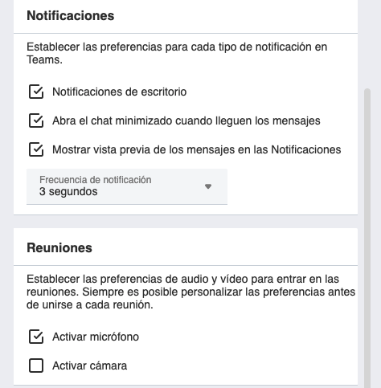This screenshot has height=388, width=381.
Task: Click the vertical scrollbar thumb
Action: [x=367, y=238]
